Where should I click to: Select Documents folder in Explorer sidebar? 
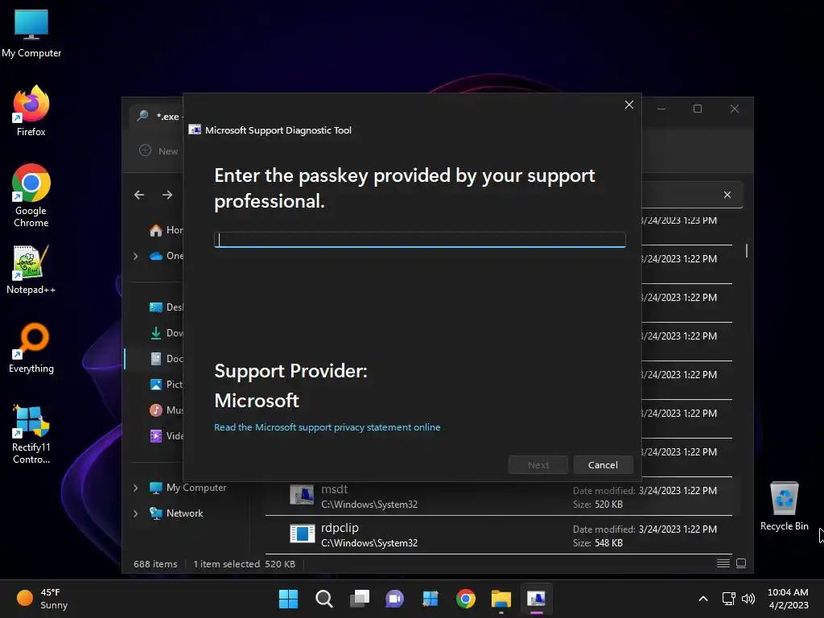tap(166, 359)
